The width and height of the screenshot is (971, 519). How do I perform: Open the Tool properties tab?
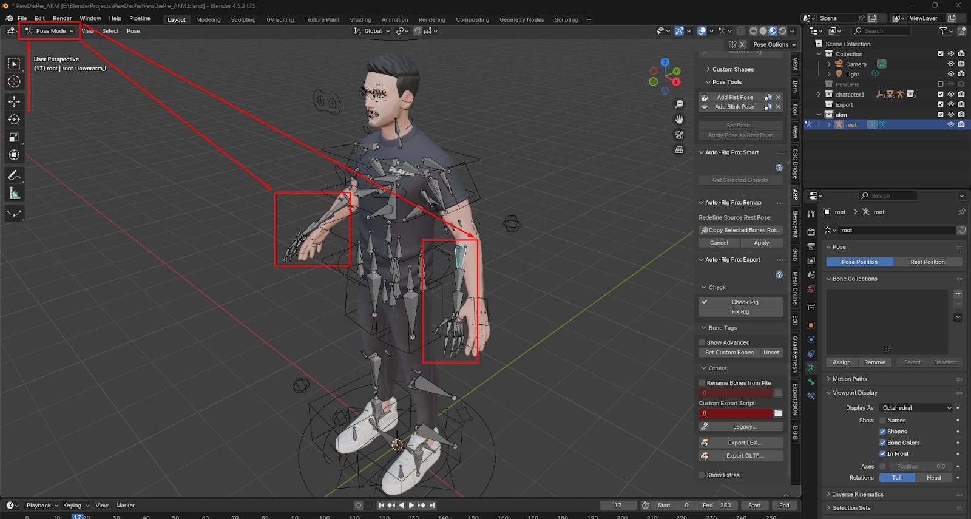coord(811,214)
